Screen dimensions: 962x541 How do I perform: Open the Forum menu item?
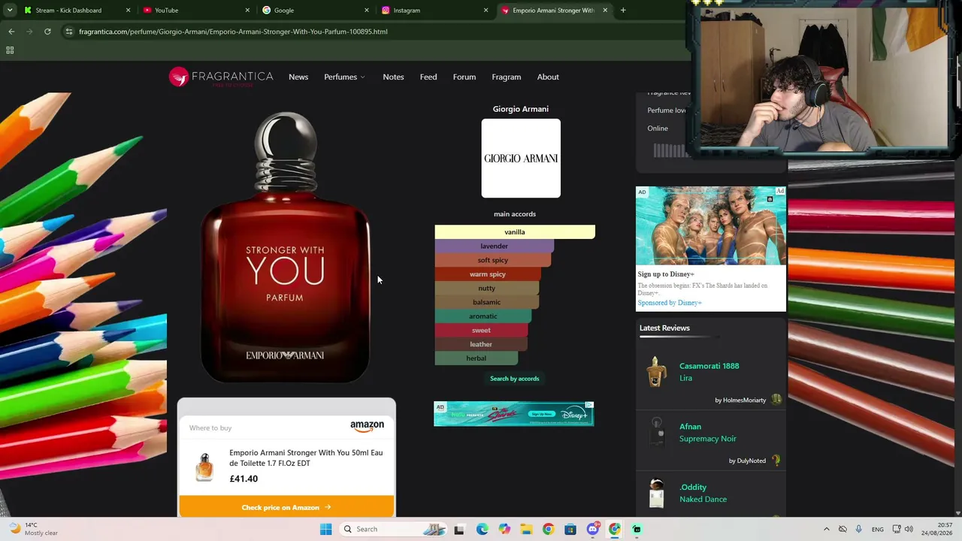click(464, 77)
